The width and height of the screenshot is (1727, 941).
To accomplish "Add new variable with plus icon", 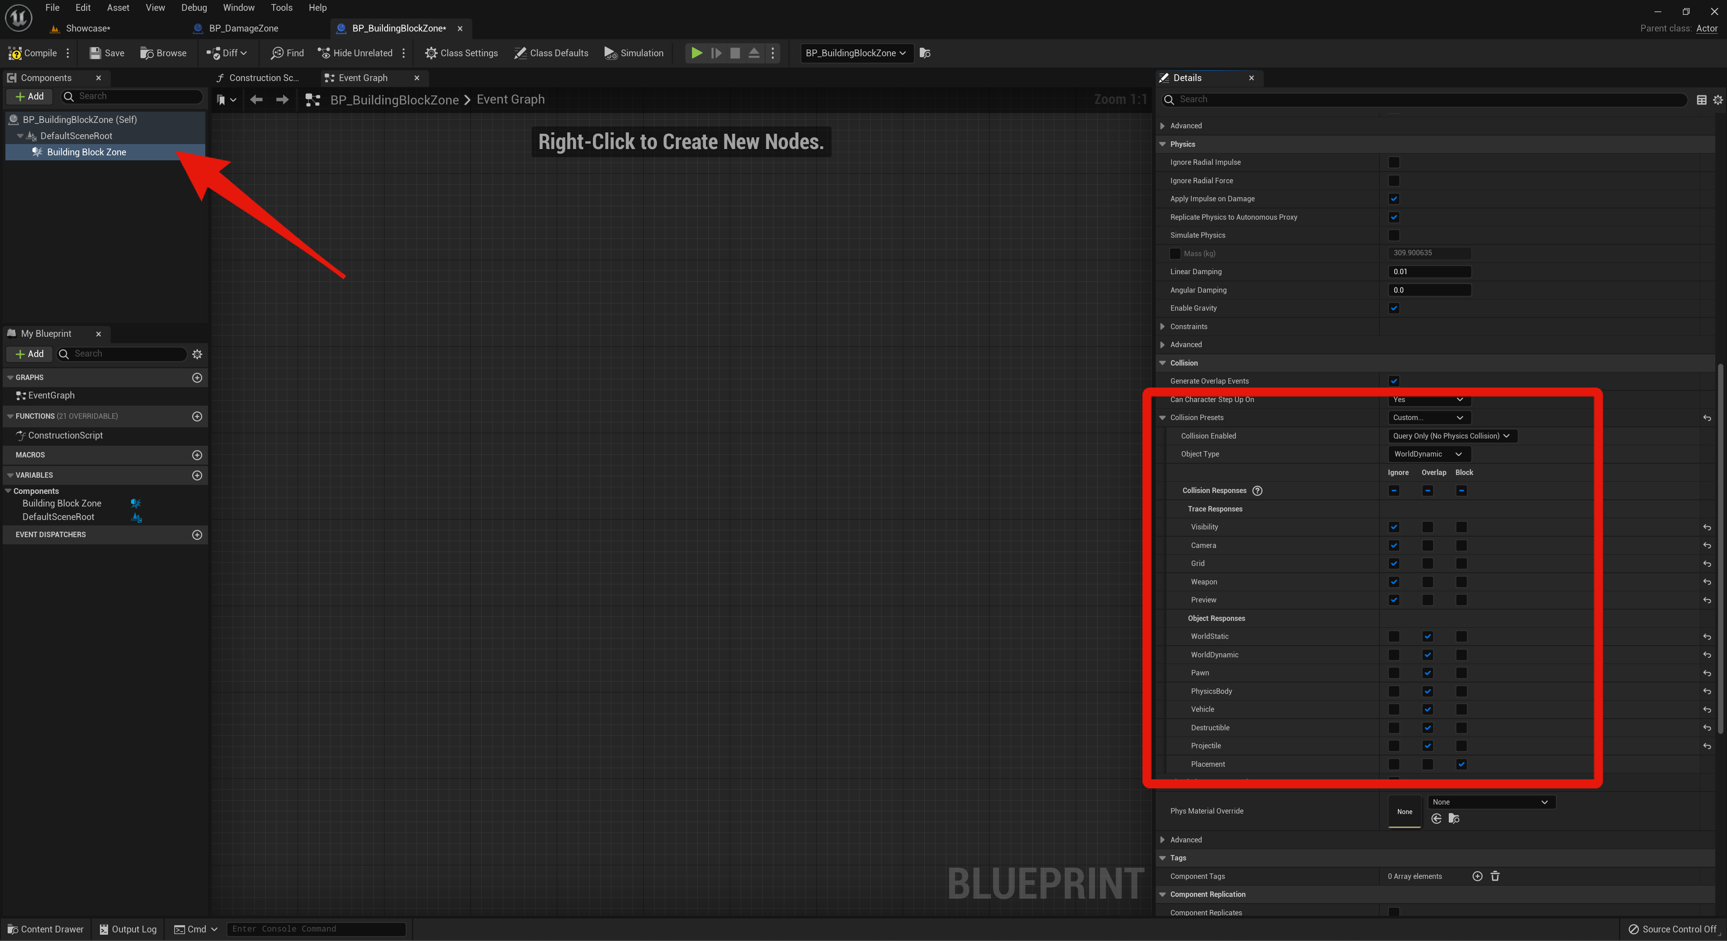I will pyautogui.click(x=197, y=475).
